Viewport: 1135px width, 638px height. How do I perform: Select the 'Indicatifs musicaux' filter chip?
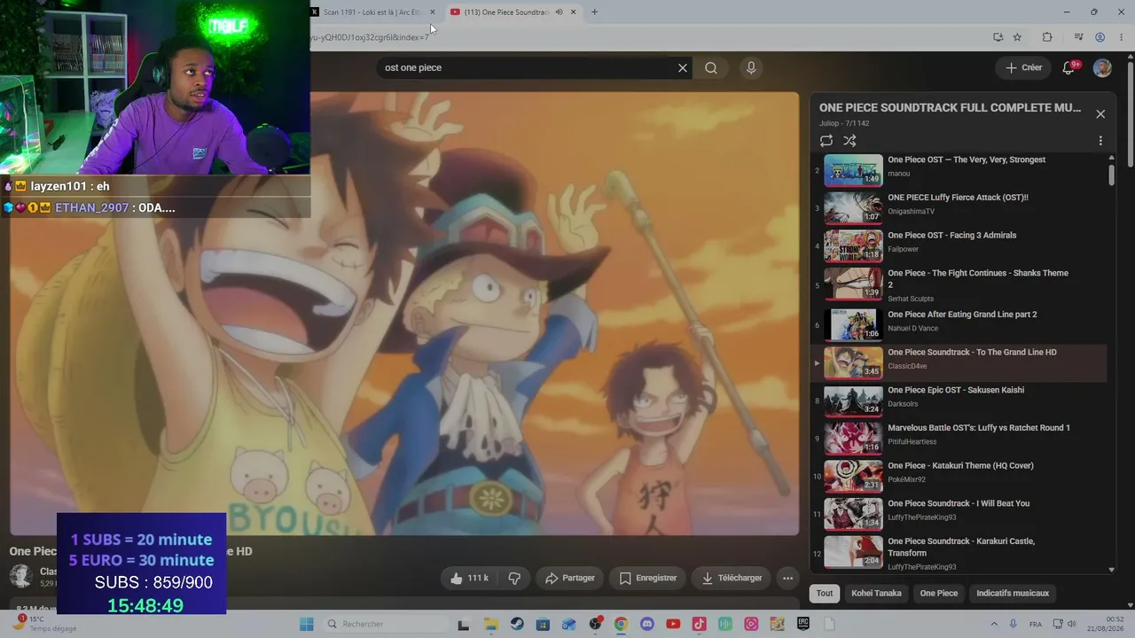tap(1013, 593)
